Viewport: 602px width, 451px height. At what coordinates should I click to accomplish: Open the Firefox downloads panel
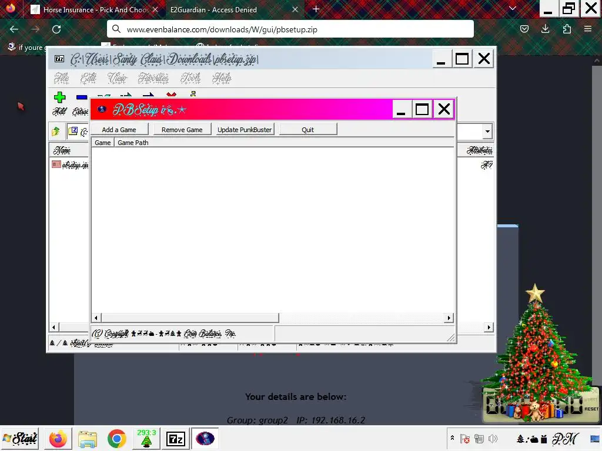coord(545,29)
